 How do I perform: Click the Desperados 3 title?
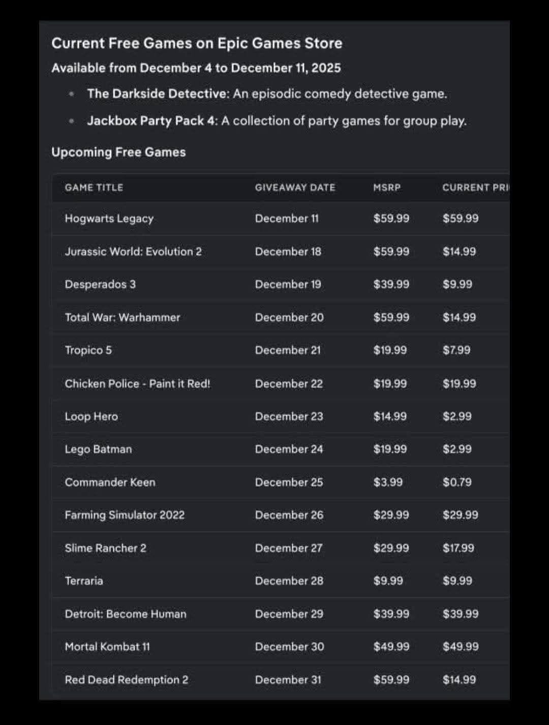click(x=100, y=284)
